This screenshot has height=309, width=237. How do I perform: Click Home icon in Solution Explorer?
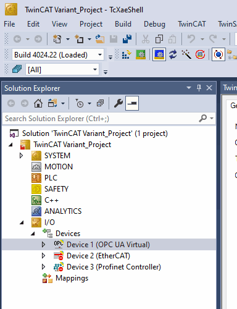38,103
